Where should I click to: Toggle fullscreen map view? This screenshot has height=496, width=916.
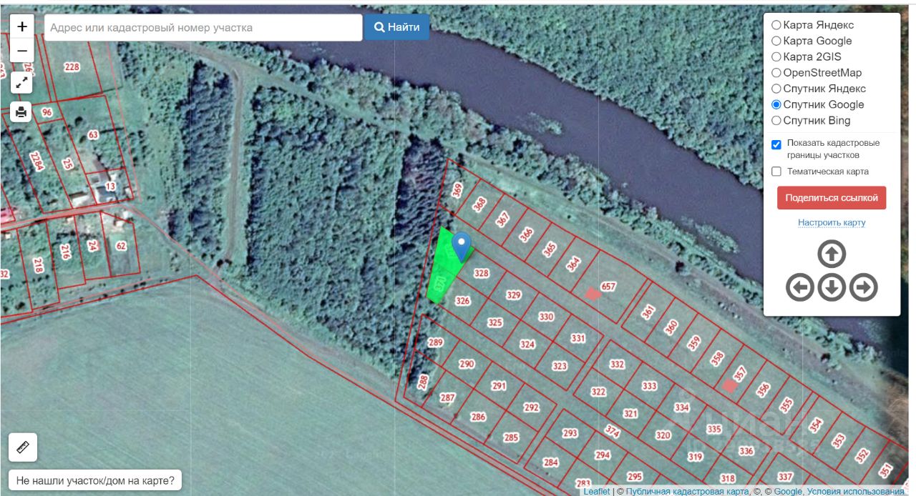pyautogui.click(x=22, y=82)
